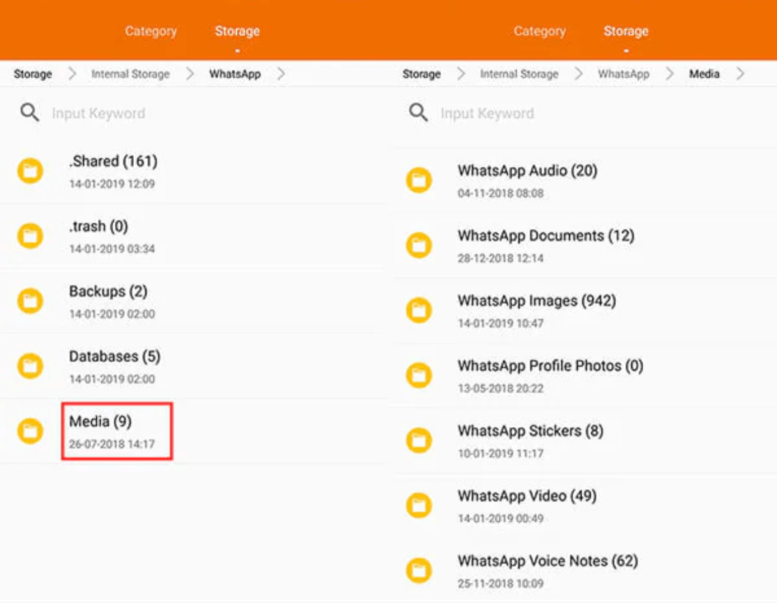Viewport: 777px width, 604px height.
Task: Select 'WhatsApp Stickers (8)' entry
Action: click(530, 431)
